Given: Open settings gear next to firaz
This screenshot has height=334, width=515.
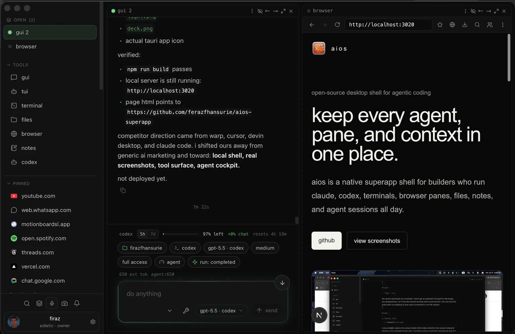Looking at the screenshot, I should (93, 322).
